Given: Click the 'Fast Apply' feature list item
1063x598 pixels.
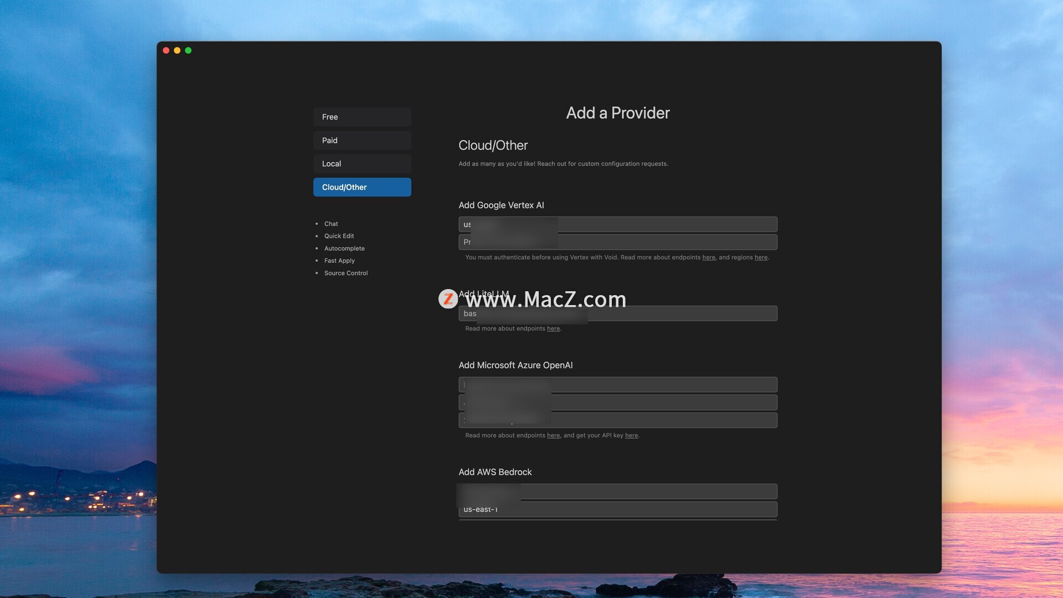Looking at the screenshot, I should click(339, 261).
